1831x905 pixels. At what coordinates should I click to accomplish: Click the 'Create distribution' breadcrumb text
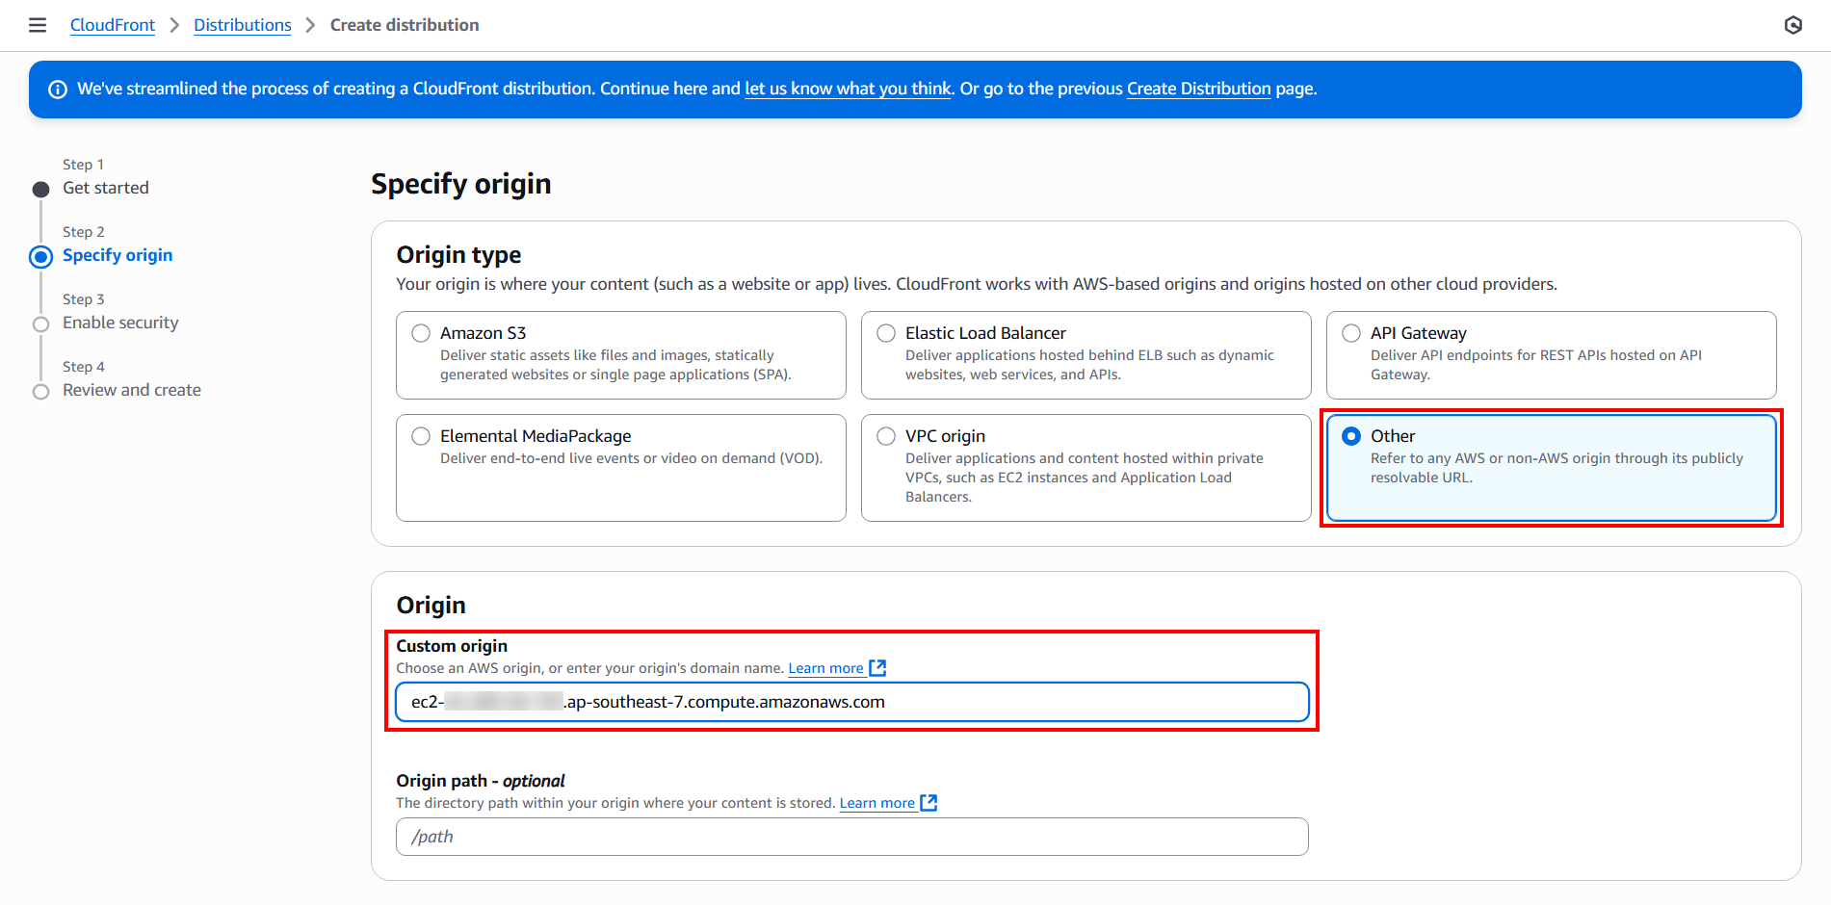(405, 25)
